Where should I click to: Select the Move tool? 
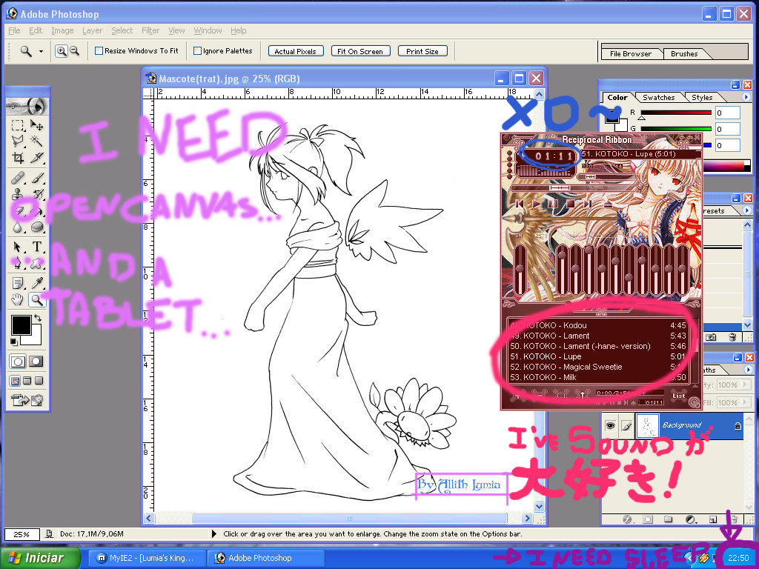pos(37,126)
